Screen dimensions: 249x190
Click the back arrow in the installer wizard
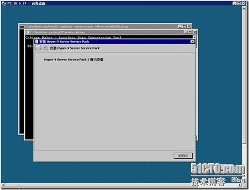coord(38,48)
